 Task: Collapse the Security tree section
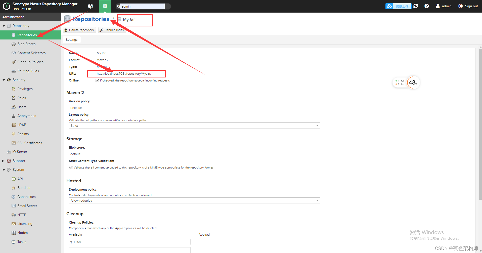click(x=4, y=80)
